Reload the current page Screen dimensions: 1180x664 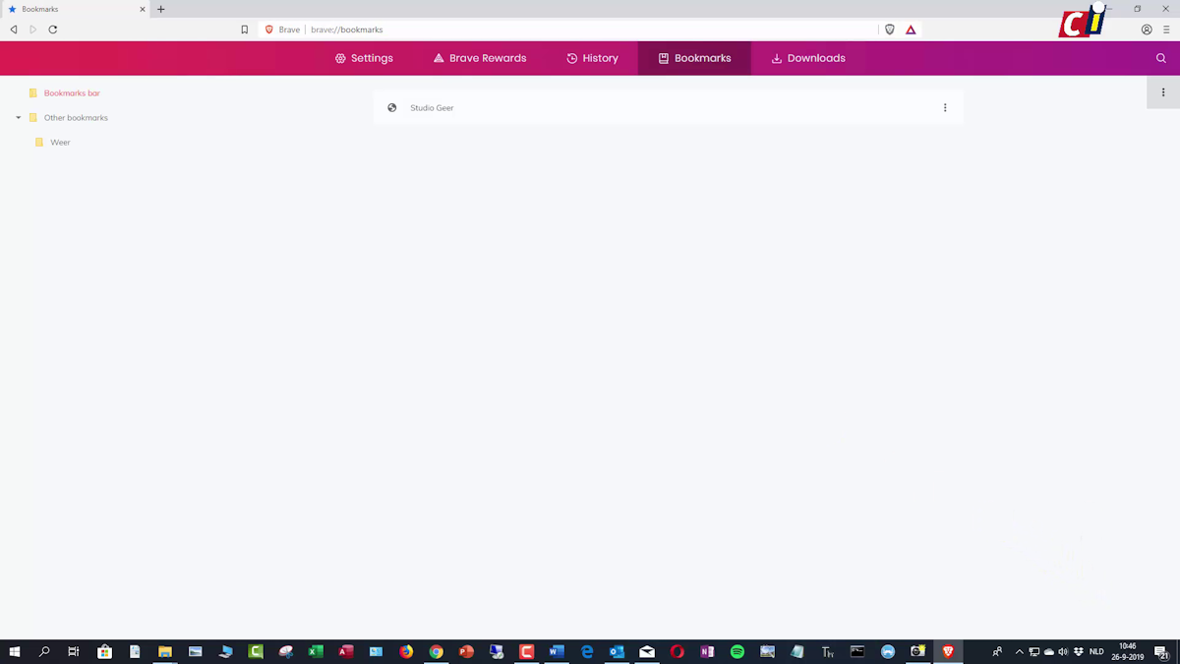[x=52, y=30]
